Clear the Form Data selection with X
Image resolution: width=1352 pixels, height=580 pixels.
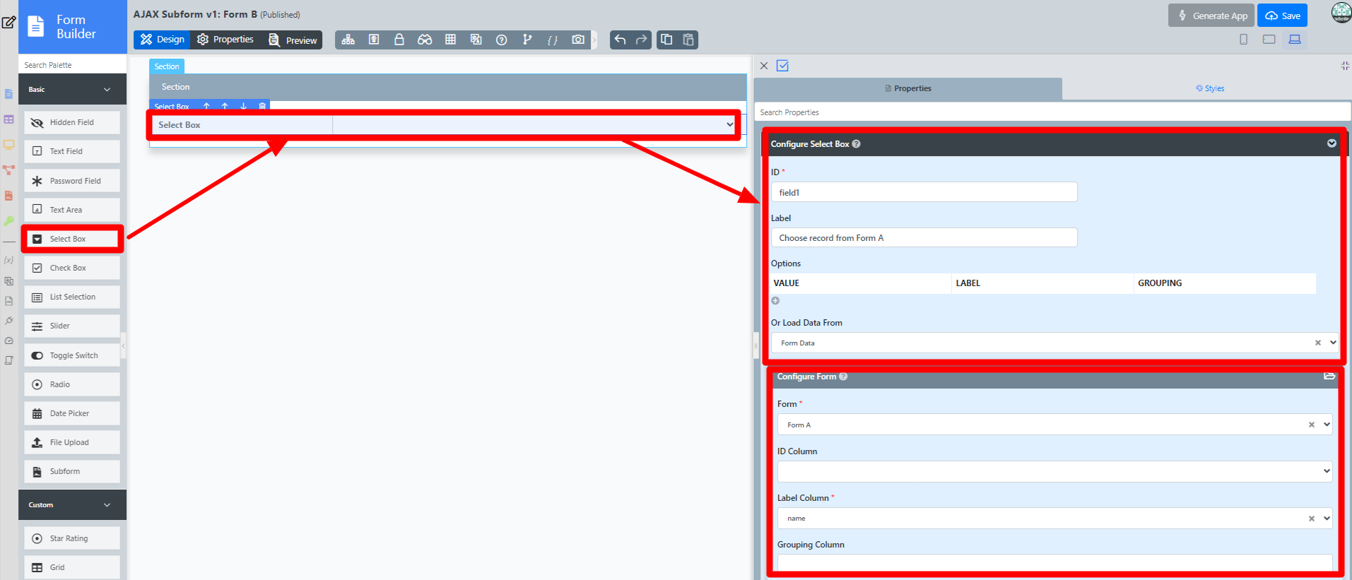[1317, 343]
